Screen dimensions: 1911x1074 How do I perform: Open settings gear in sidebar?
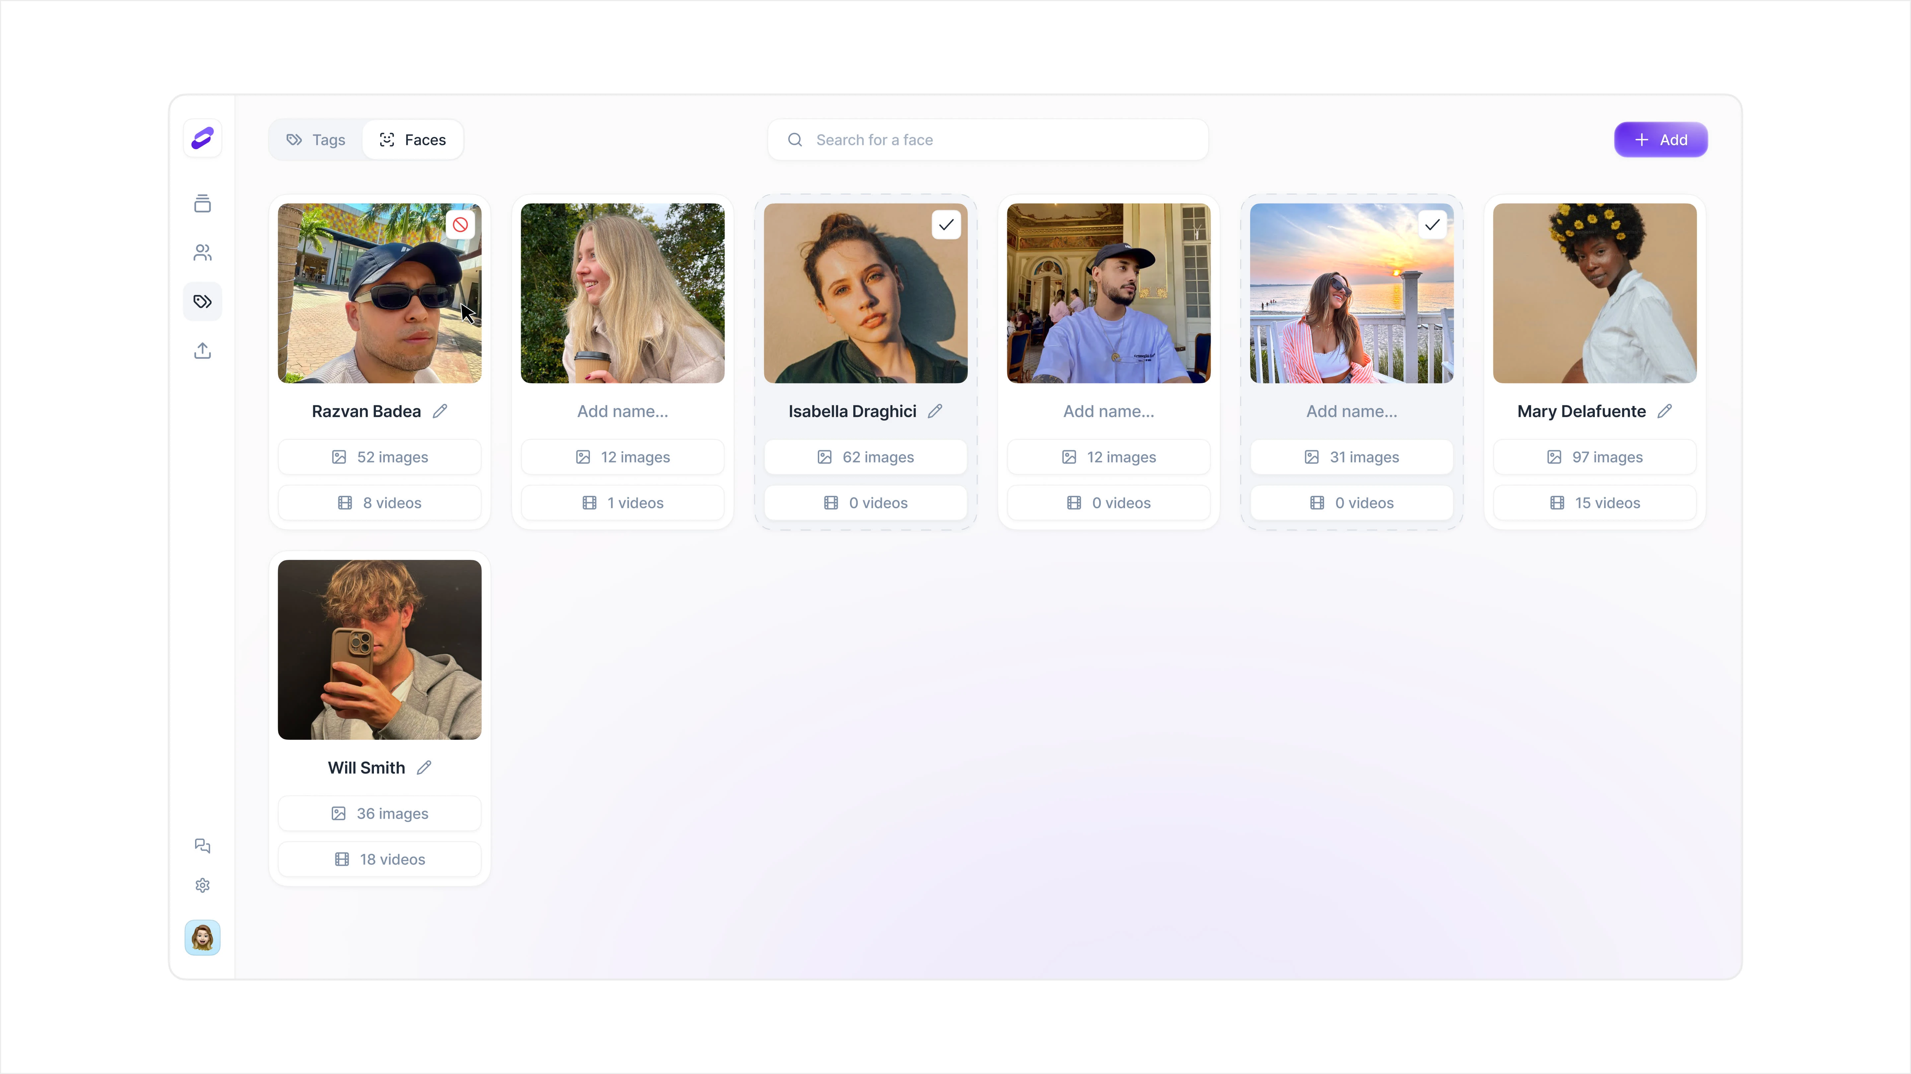coord(202,885)
